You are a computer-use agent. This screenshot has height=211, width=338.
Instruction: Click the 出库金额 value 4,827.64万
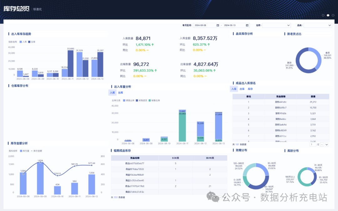[206, 64]
